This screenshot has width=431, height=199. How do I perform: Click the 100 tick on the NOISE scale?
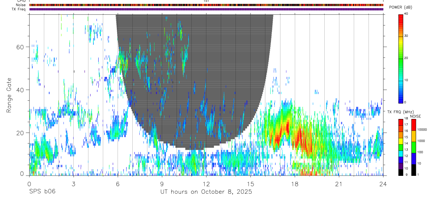420,152
